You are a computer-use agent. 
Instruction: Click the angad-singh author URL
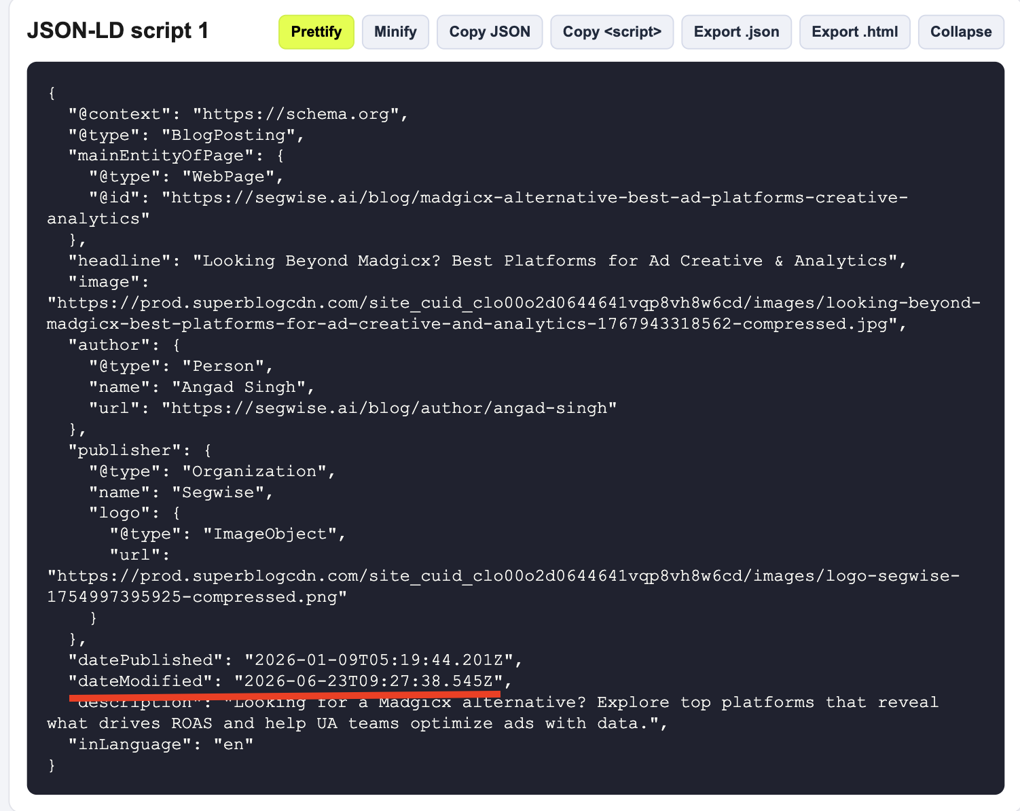pyautogui.click(x=389, y=409)
